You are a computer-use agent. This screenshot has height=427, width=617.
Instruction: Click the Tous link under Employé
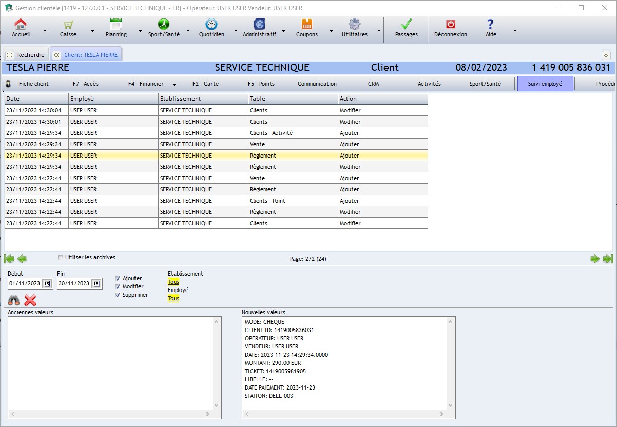173,298
